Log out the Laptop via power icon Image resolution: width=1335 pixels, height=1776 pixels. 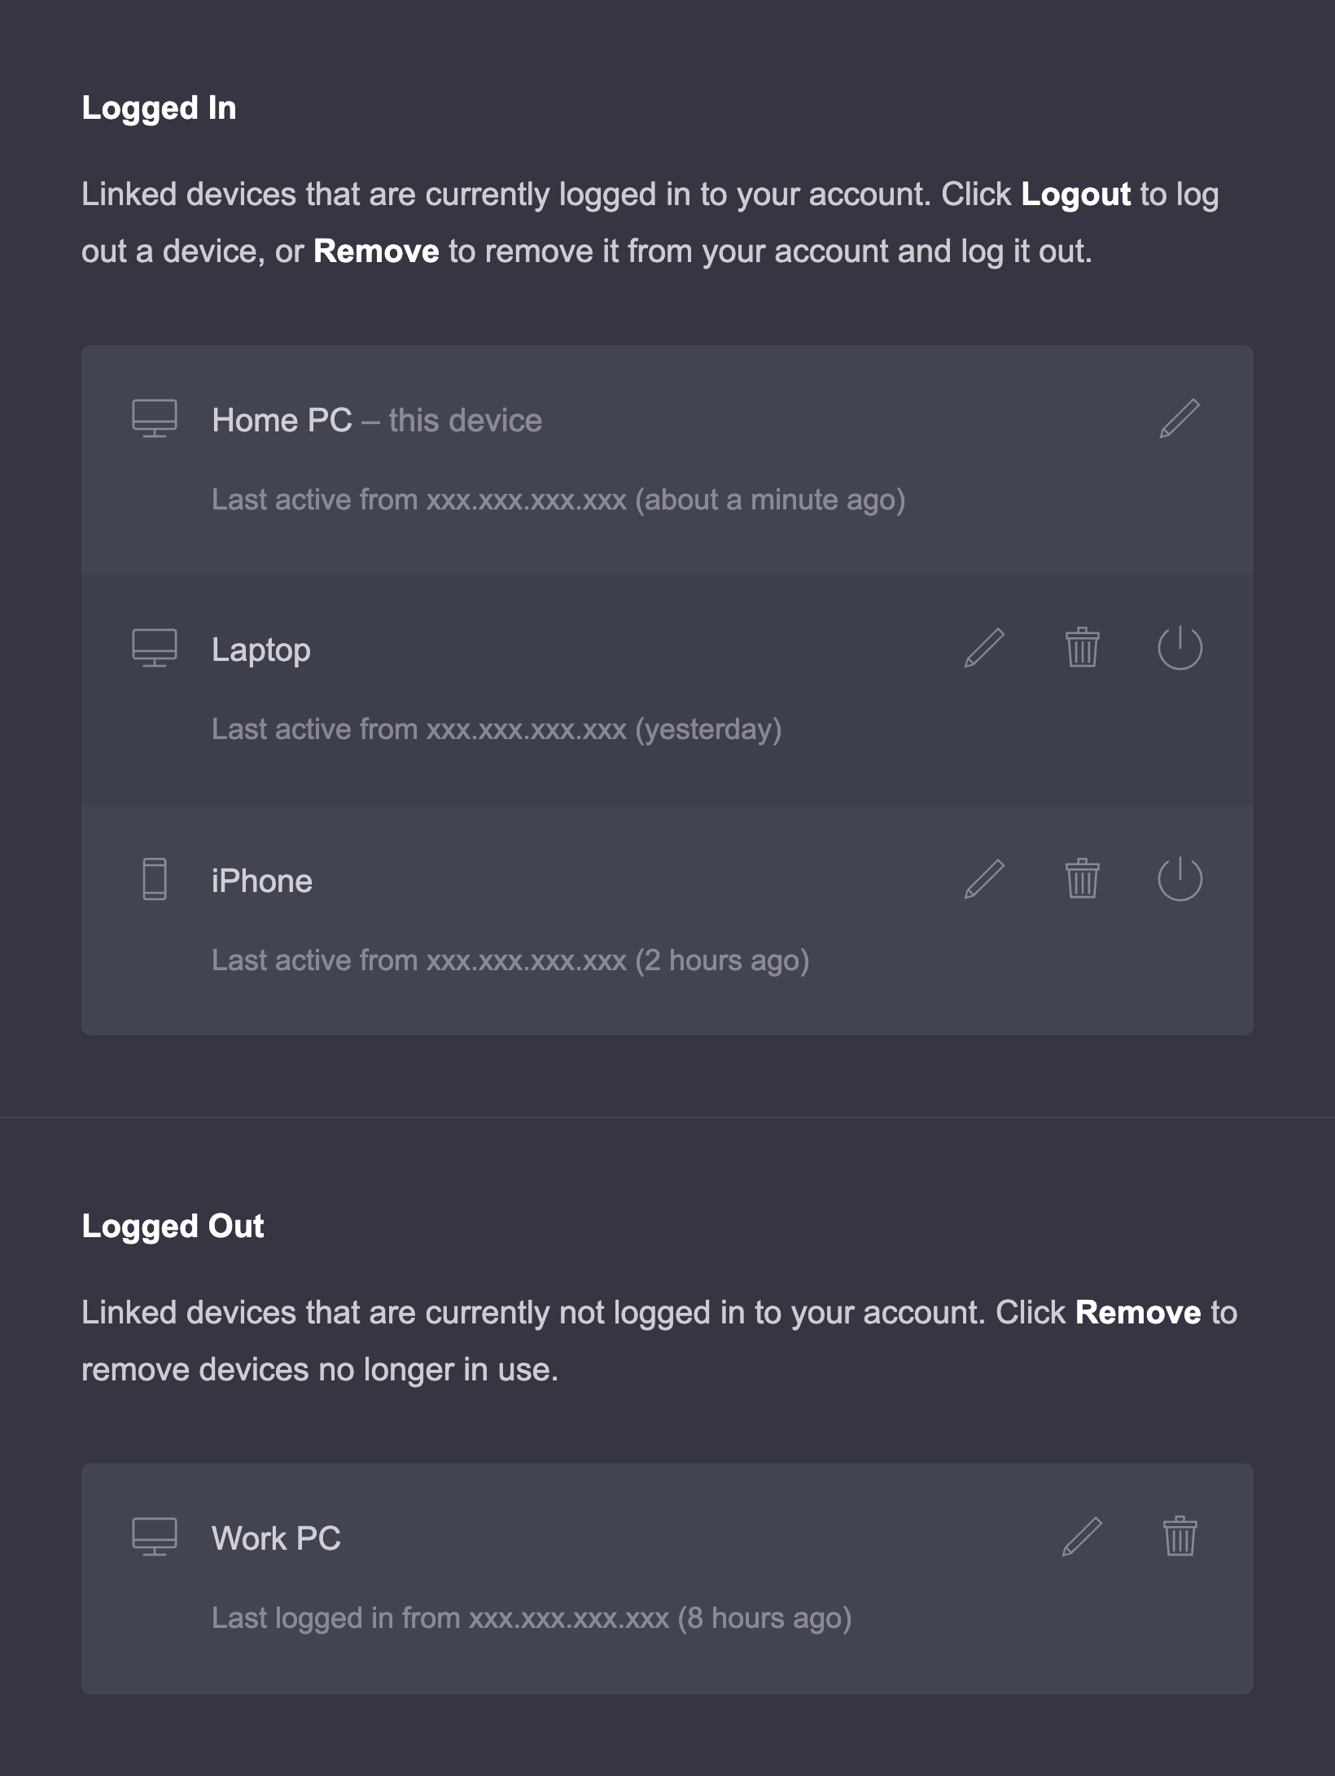click(x=1180, y=648)
